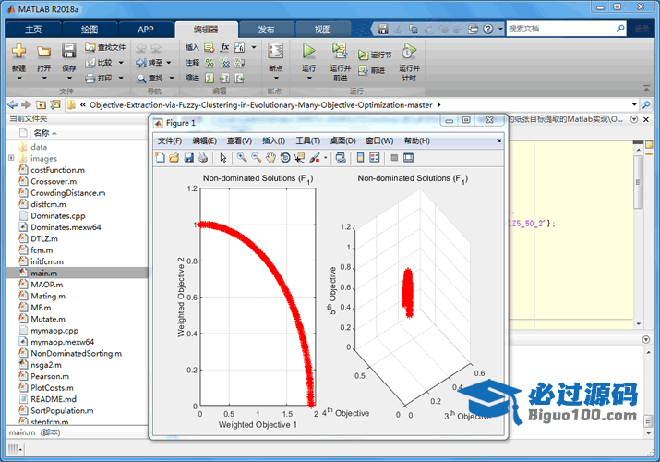Switch to the 主页 tab

[x=33, y=29]
